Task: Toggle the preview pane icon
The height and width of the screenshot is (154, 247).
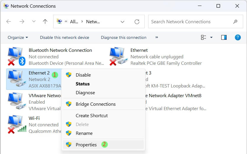Action: pyautogui.click(x=224, y=37)
